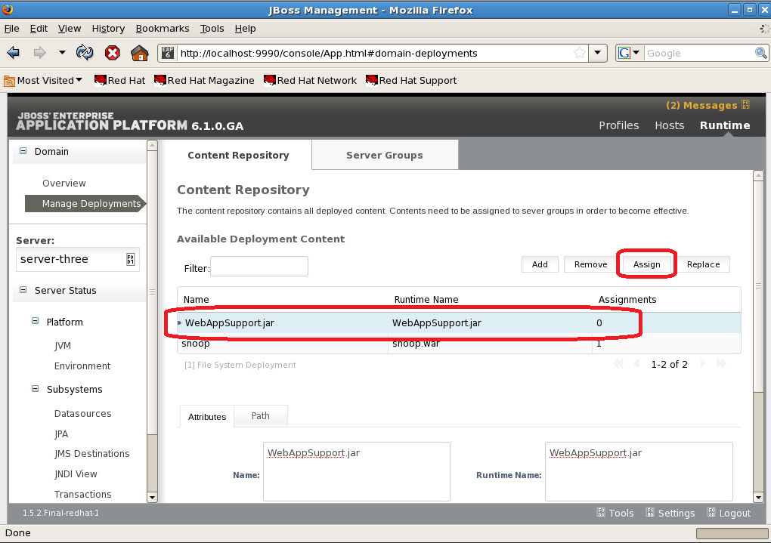Assign the selected deployment to server groups

point(646,264)
